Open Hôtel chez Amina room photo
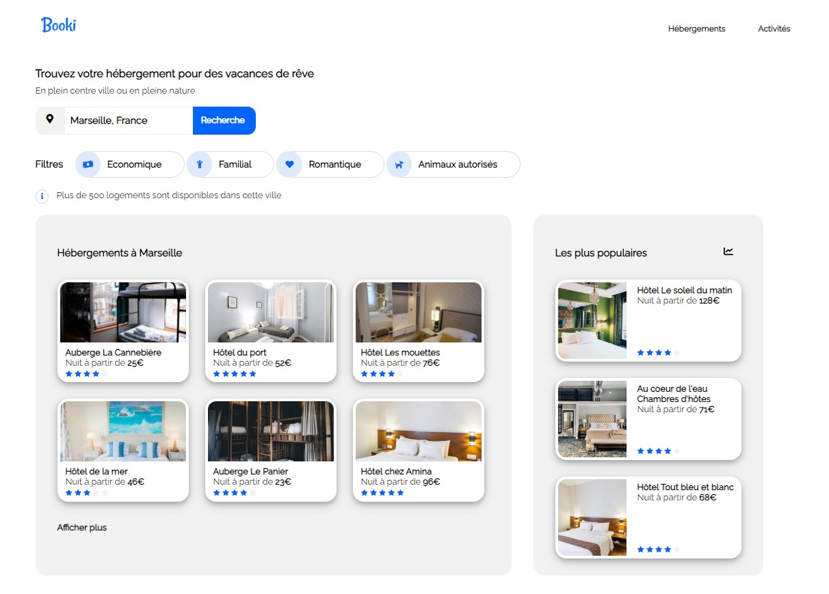The image size is (829, 594). [x=419, y=431]
